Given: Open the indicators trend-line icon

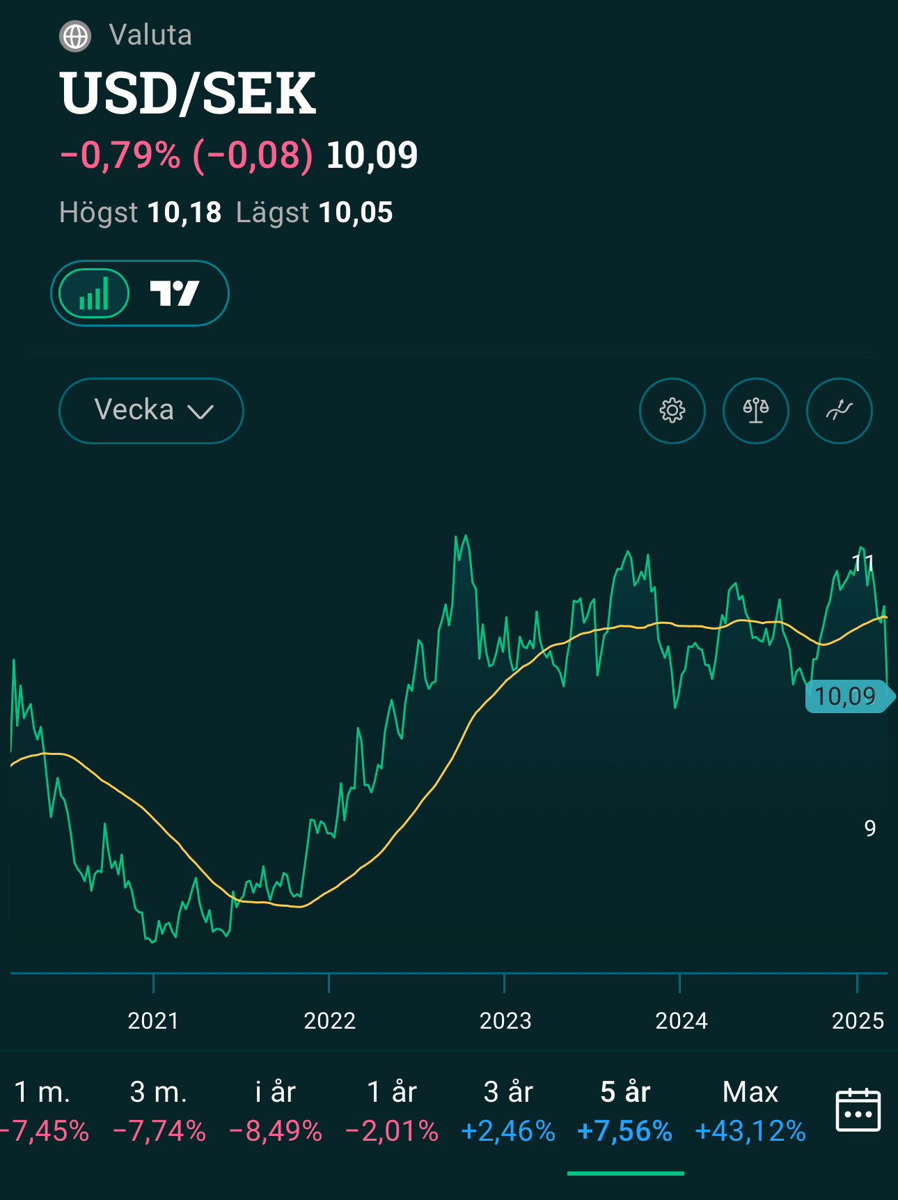Looking at the screenshot, I should click(x=839, y=411).
